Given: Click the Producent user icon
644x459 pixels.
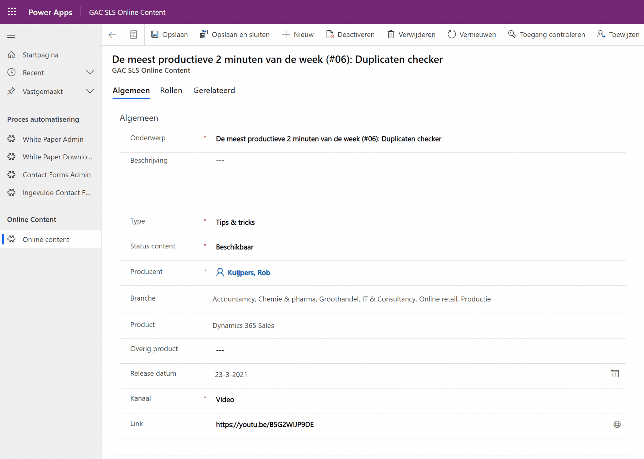Looking at the screenshot, I should tap(220, 272).
